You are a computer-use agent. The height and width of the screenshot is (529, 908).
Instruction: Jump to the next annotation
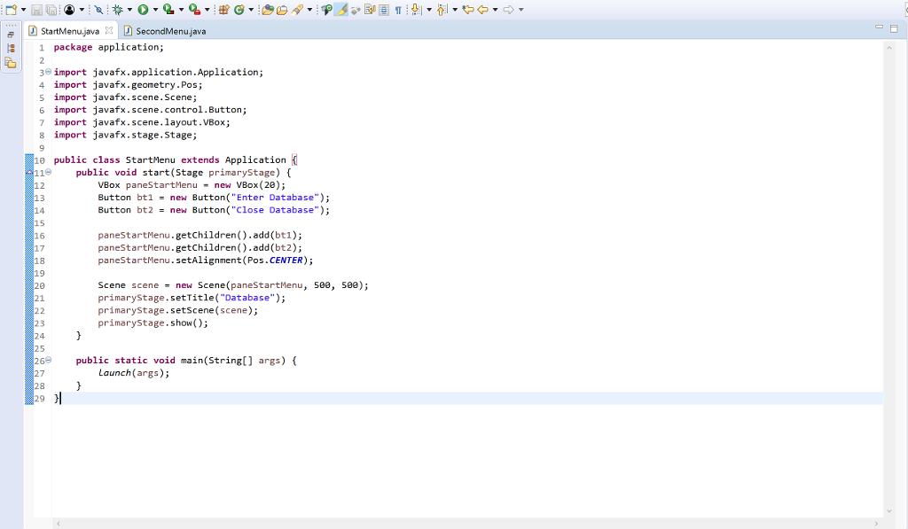coord(415,9)
